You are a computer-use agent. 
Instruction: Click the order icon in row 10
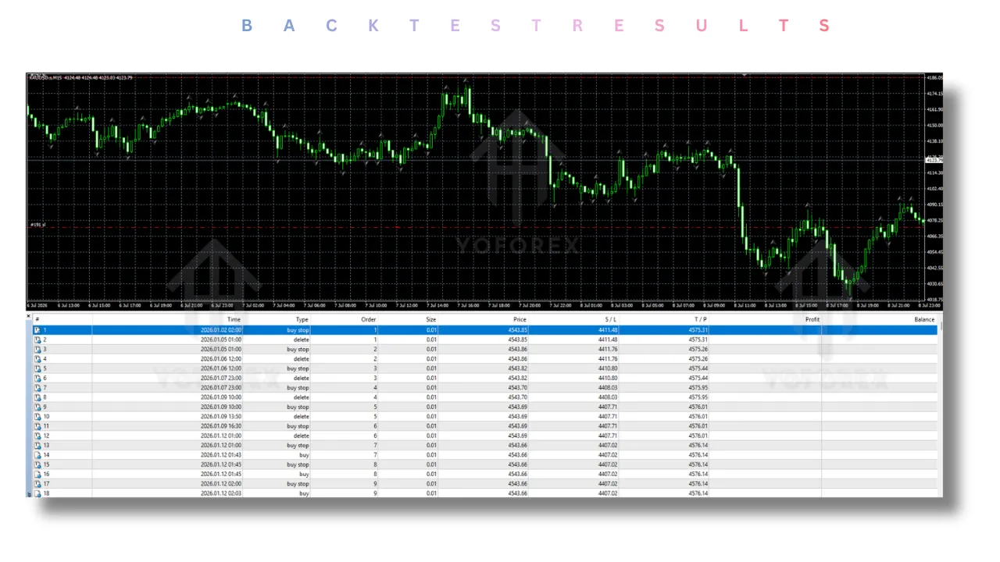tap(37, 417)
